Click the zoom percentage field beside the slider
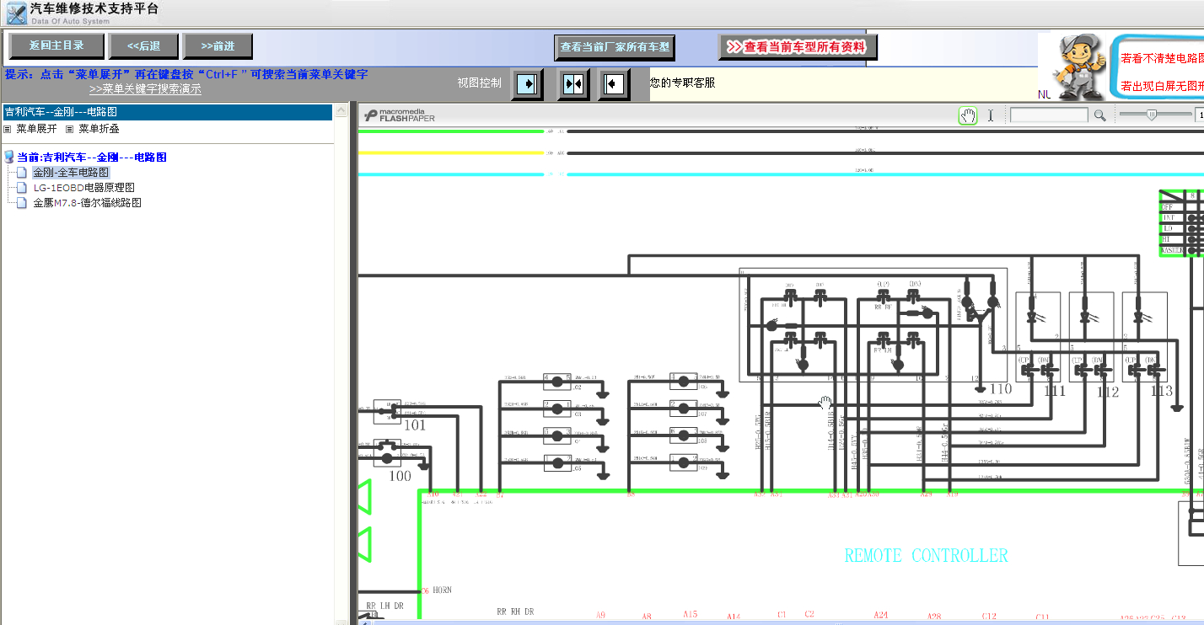The height and width of the screenshot is (625, 1204). tap(1200, 115)
